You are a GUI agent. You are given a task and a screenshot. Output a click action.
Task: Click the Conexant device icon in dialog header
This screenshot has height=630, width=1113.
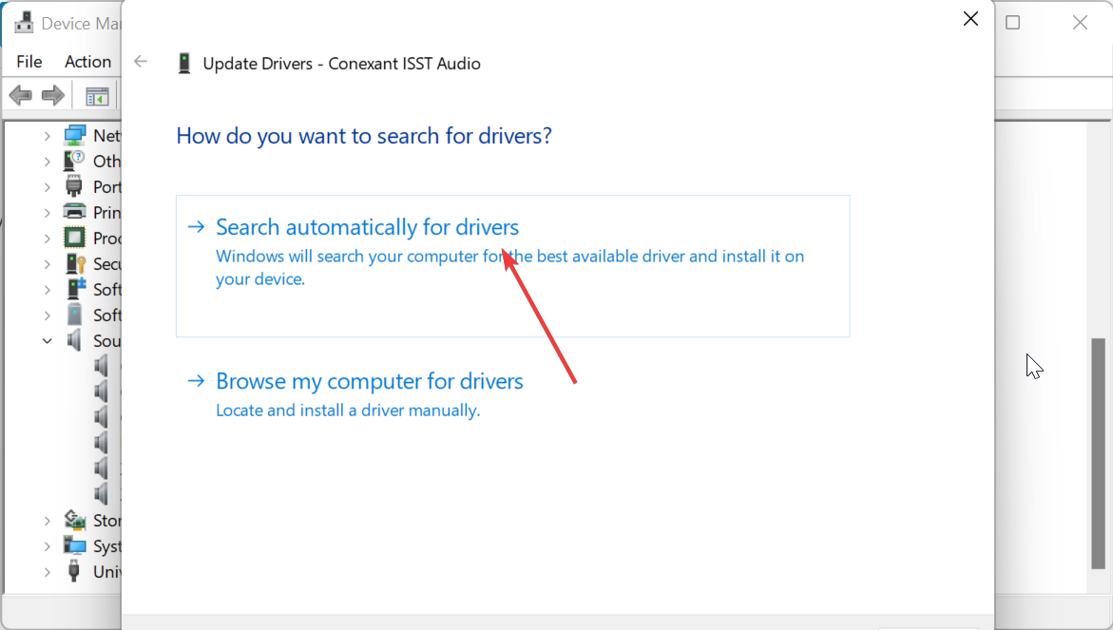tap(184, 63)
